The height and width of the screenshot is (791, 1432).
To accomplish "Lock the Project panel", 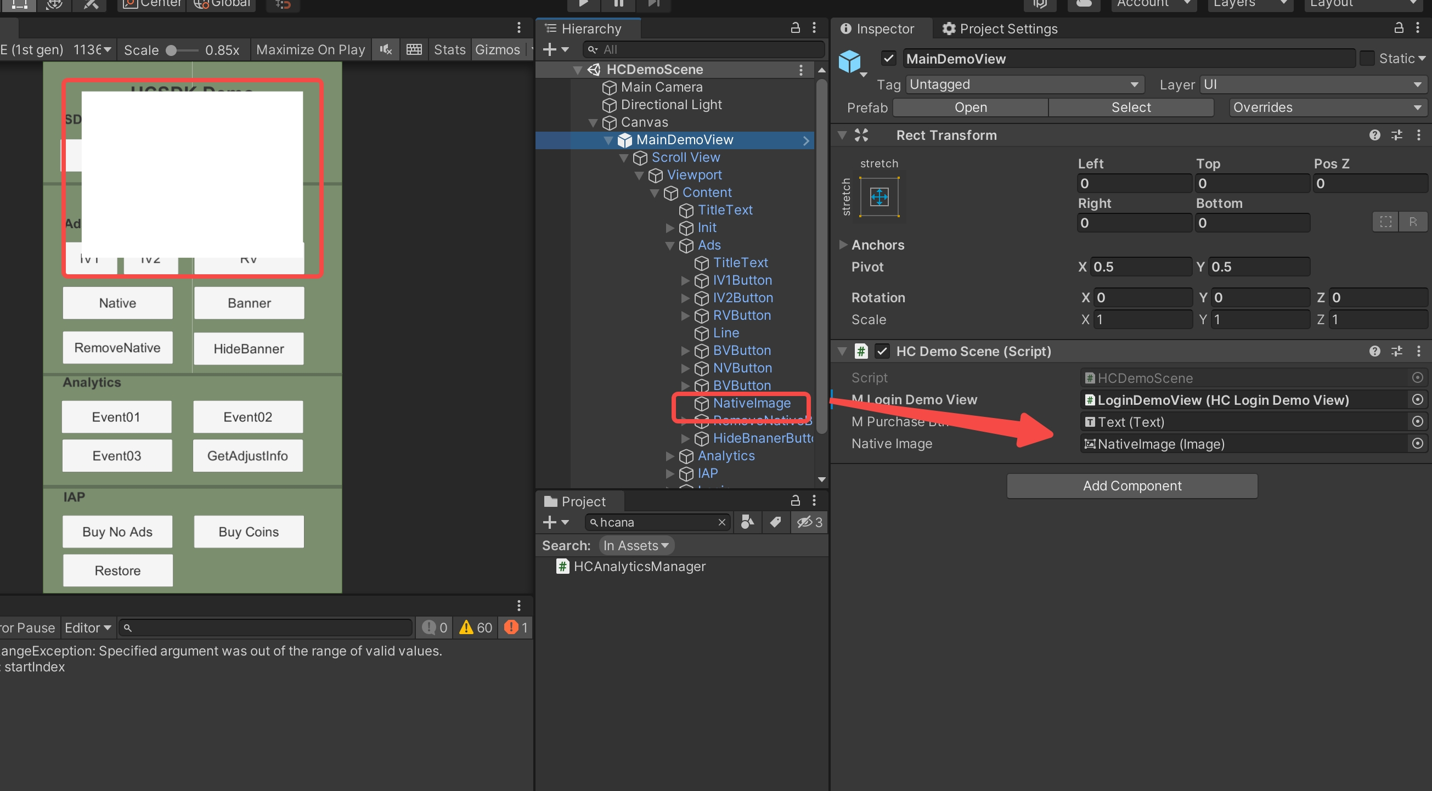I will tap(796, 501).
